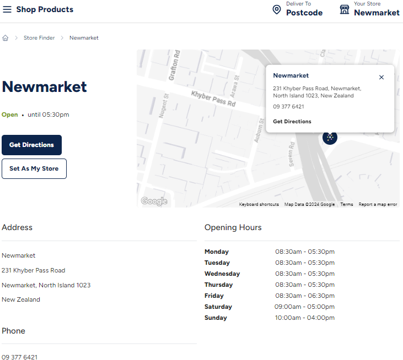This screenshot has height=360, width=403.
Task: Close the Newmarket map info popup
Action: point(381,77)
